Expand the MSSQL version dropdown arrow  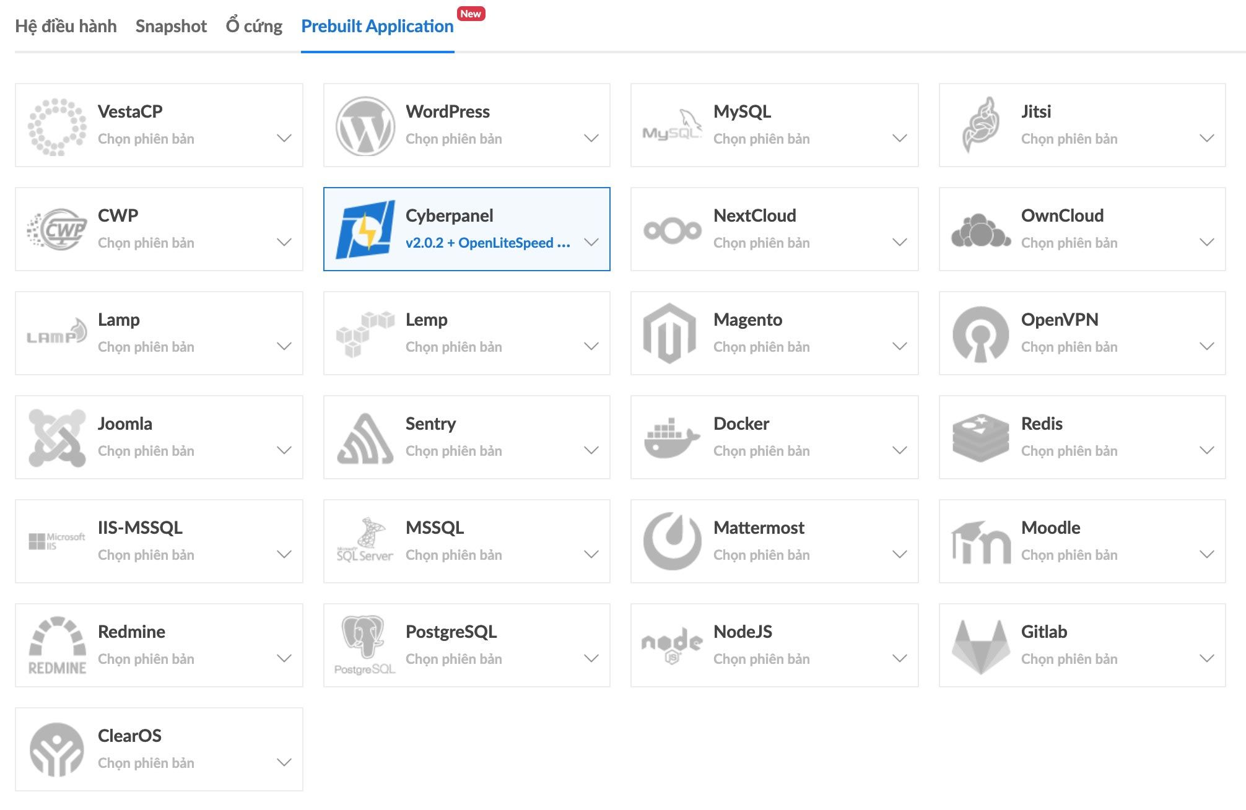click(x=591, y=554)
